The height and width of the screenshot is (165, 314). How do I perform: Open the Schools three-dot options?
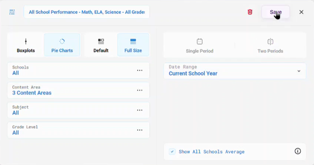140,70
